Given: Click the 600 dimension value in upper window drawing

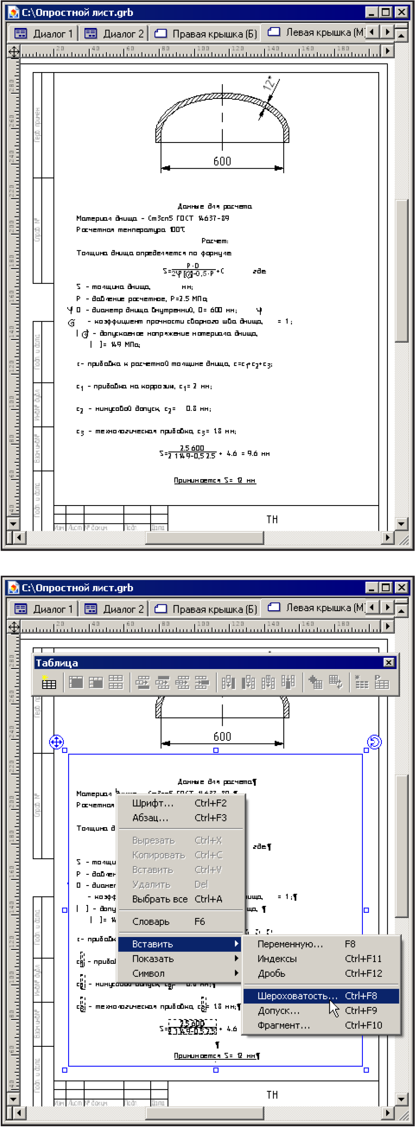Looking at the screenshot, I should (x=222, y=161).
